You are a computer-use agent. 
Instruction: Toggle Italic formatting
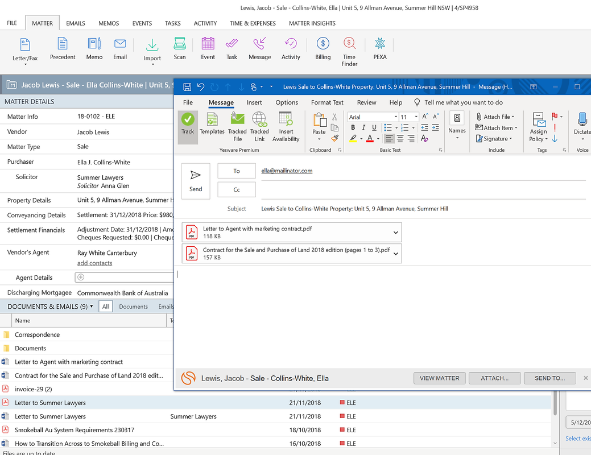click(363, 127)
